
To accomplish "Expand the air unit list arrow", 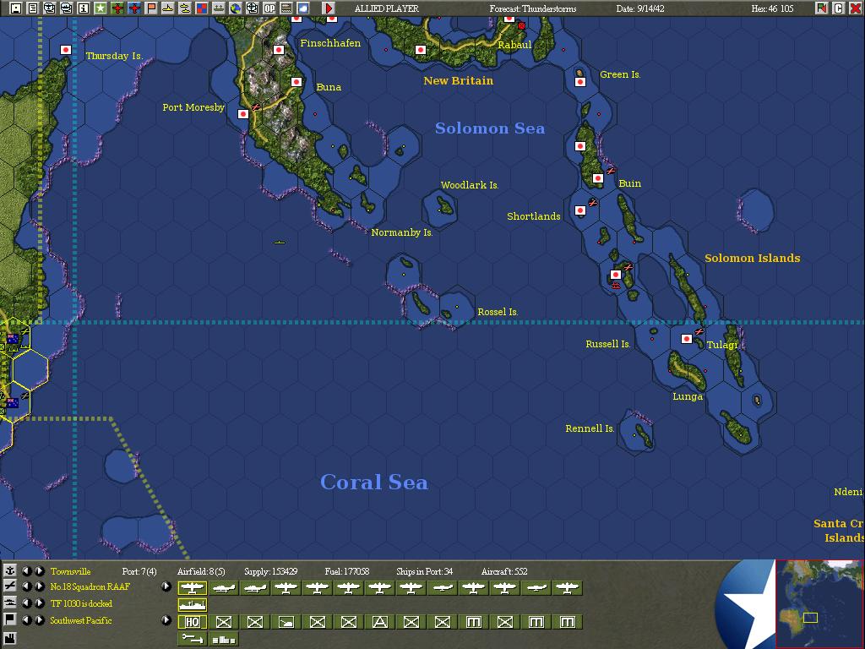I will coord(166,586).
